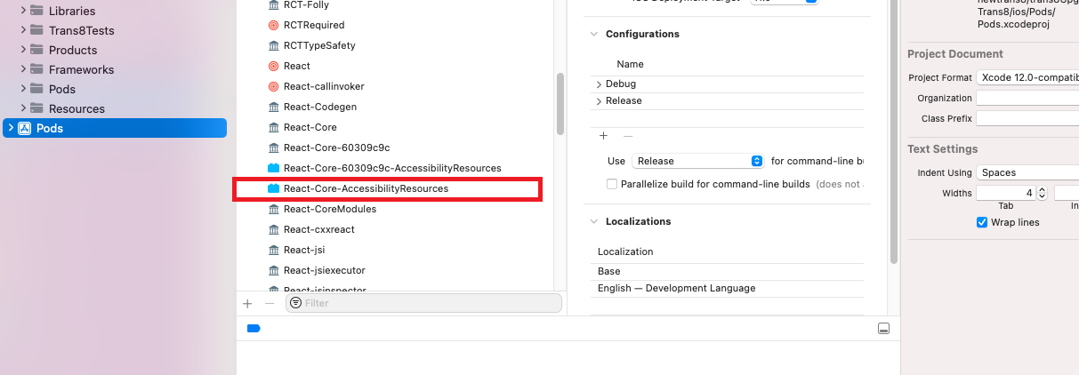Hide the debug area panel toggle icon
The width and height of the screenshot is (1079, 375).
[x=883, y=328]
